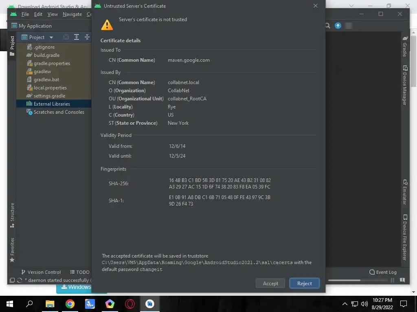Open the Windows notification center
Viewport: 417px width, 312px height.
click(x=404, y=304)
